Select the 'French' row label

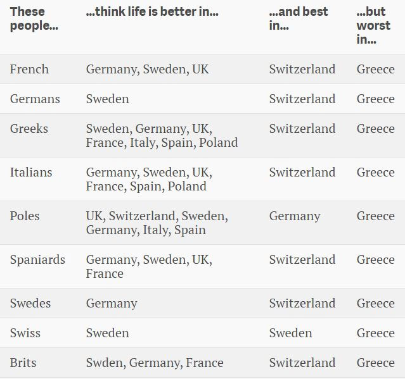click(29, 69)
